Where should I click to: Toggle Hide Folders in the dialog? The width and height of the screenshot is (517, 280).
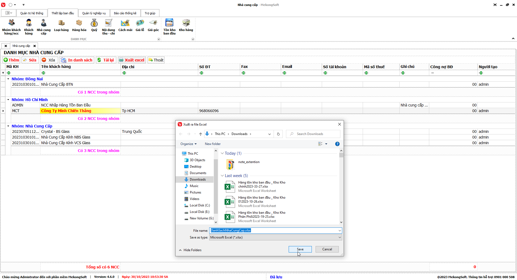pyautogui.click(x=190, y=250)
